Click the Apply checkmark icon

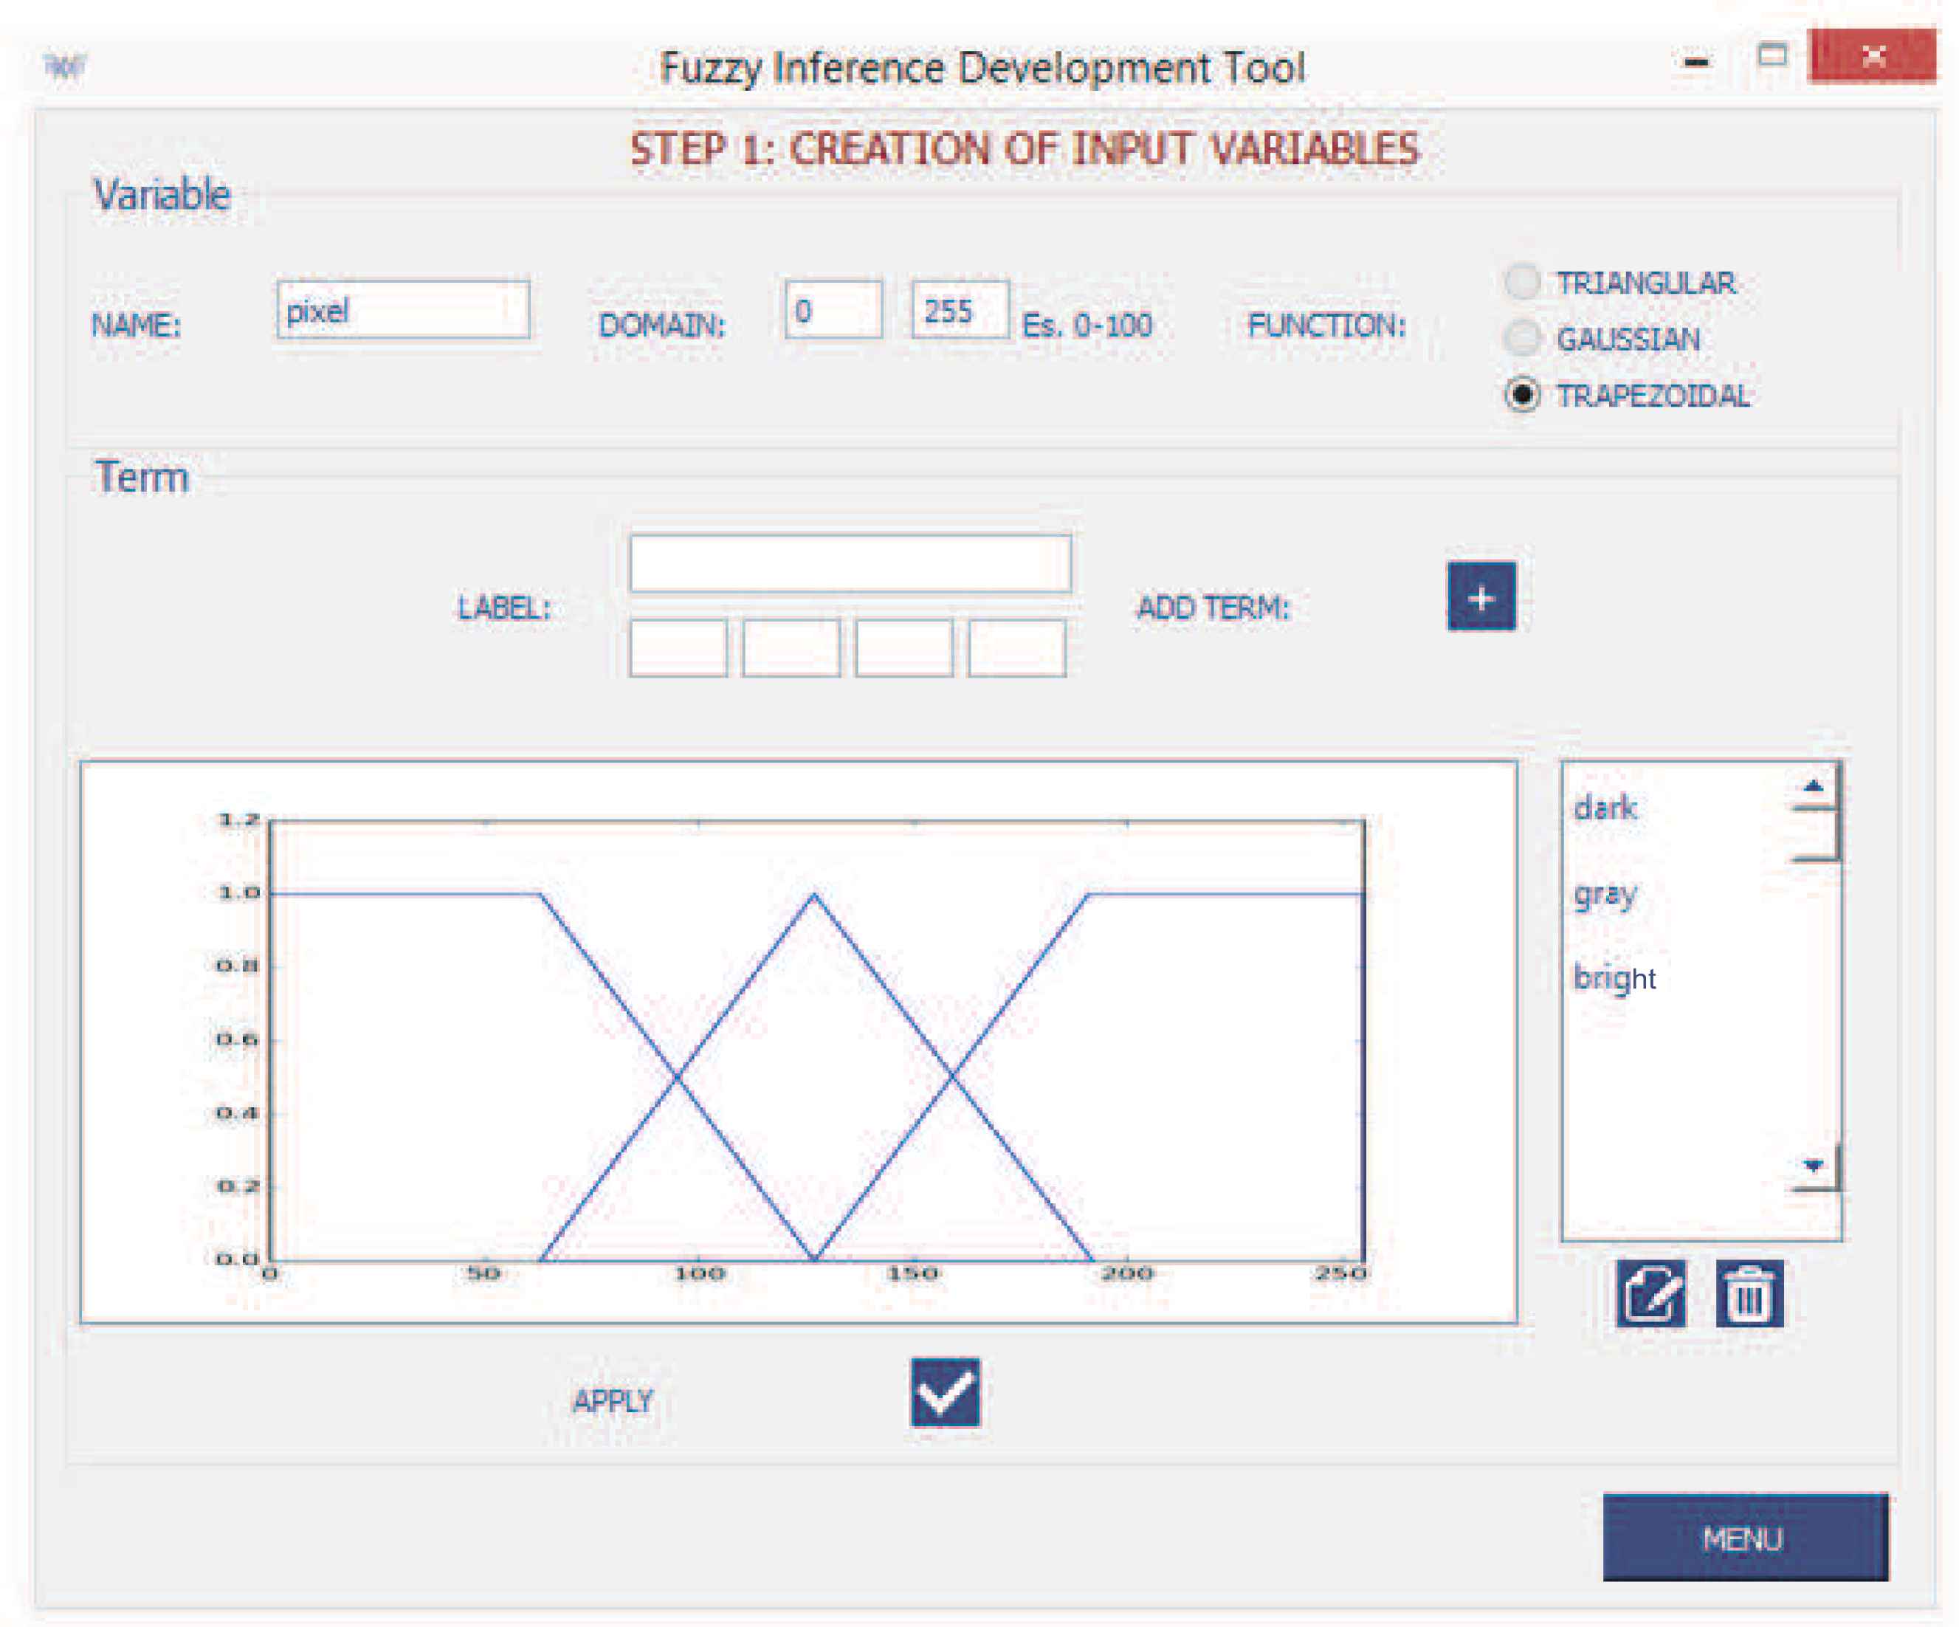click(x=945, y=1392)
